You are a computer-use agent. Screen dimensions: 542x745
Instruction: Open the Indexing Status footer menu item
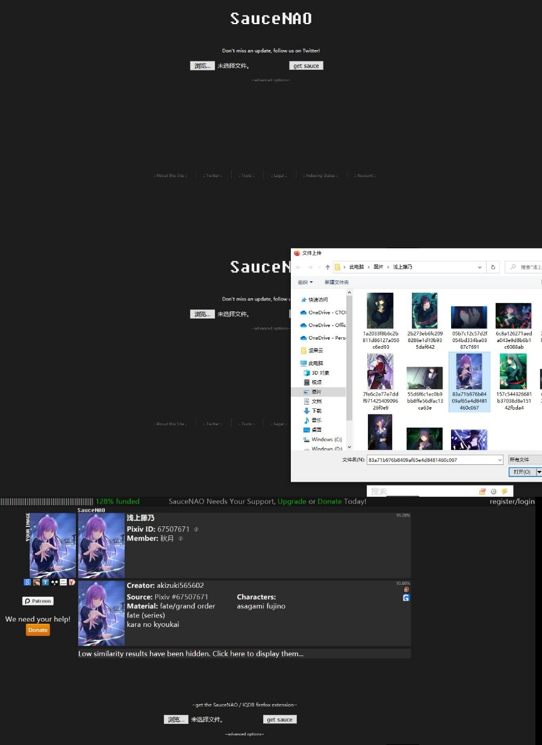pos(320,175)
